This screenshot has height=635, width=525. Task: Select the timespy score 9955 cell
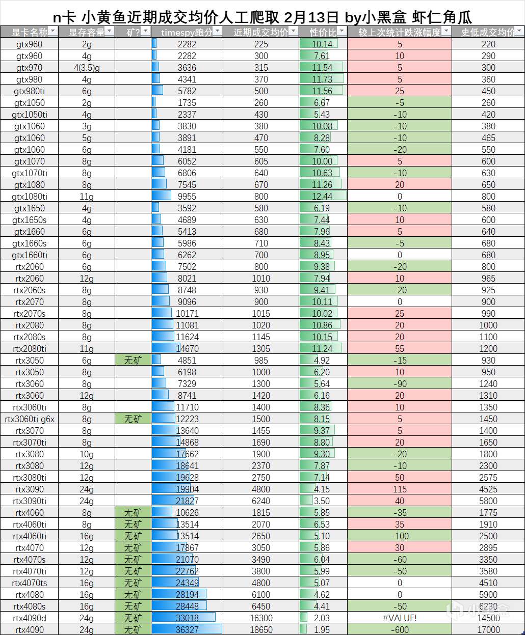click(x=187, y=197)
